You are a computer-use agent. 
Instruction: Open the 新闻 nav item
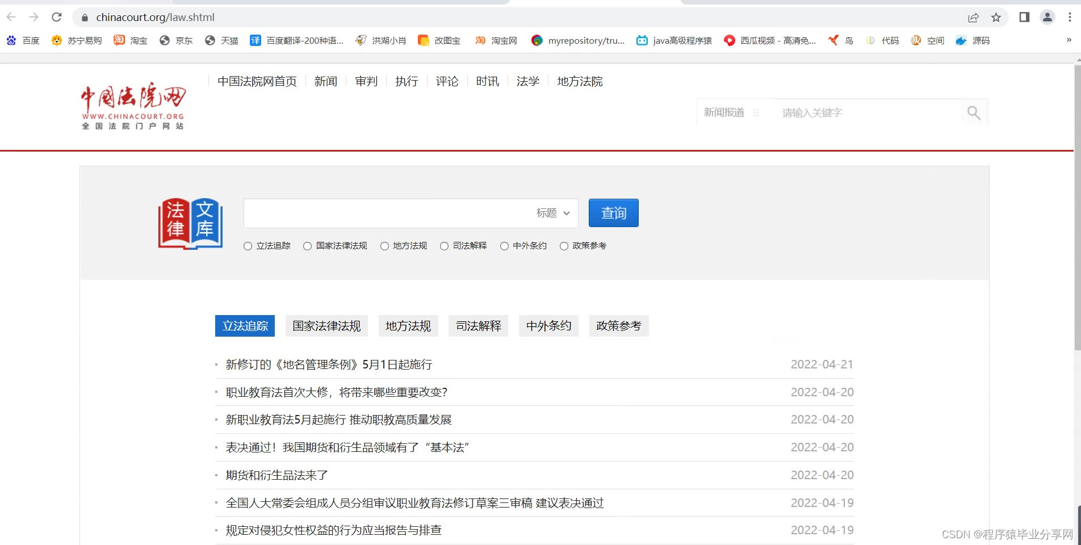326,81
